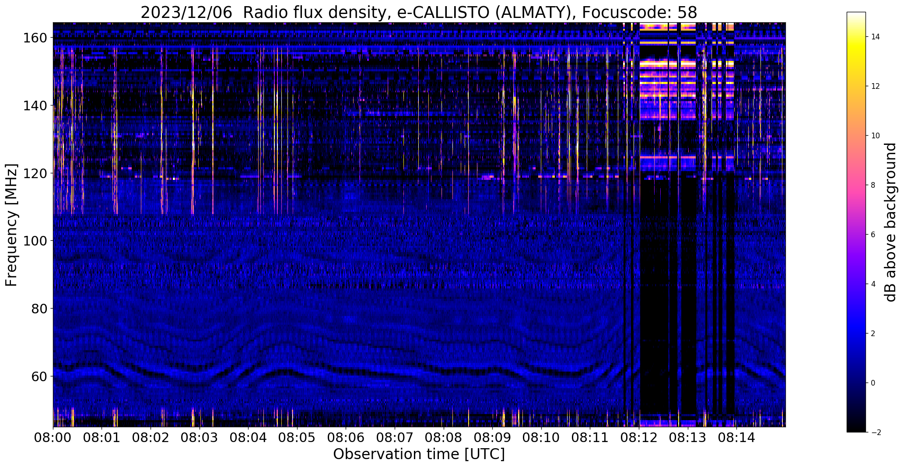The height and width of the screenshot is (467, 904).
Task: Click the 08:04 time tick label
Action: pyautogui.click(x=249, y=437)
